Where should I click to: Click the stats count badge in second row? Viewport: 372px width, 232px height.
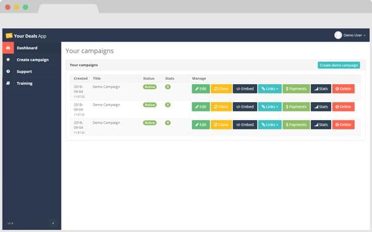[168, 105]
